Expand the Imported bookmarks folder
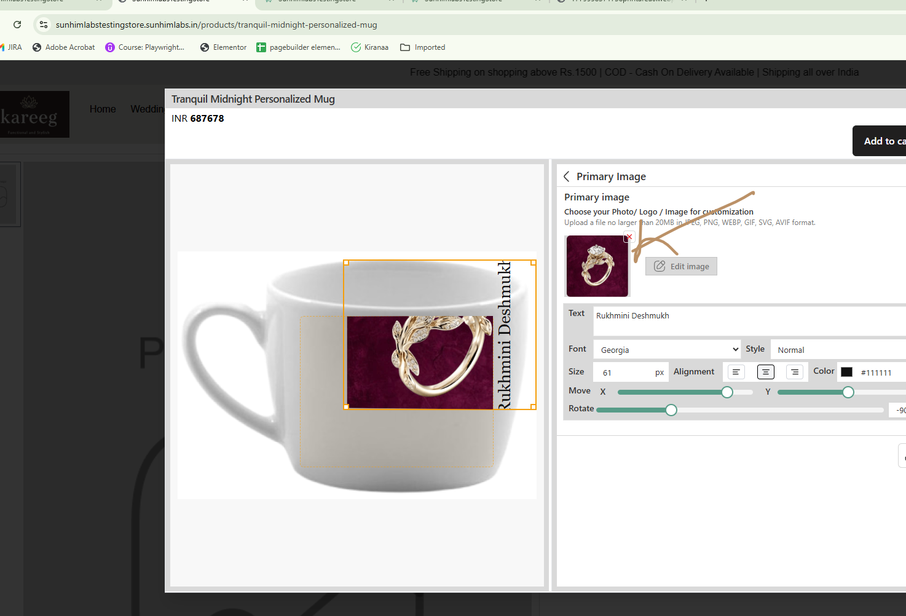Viewport: 906px width, 616px height. click(423, 47)
